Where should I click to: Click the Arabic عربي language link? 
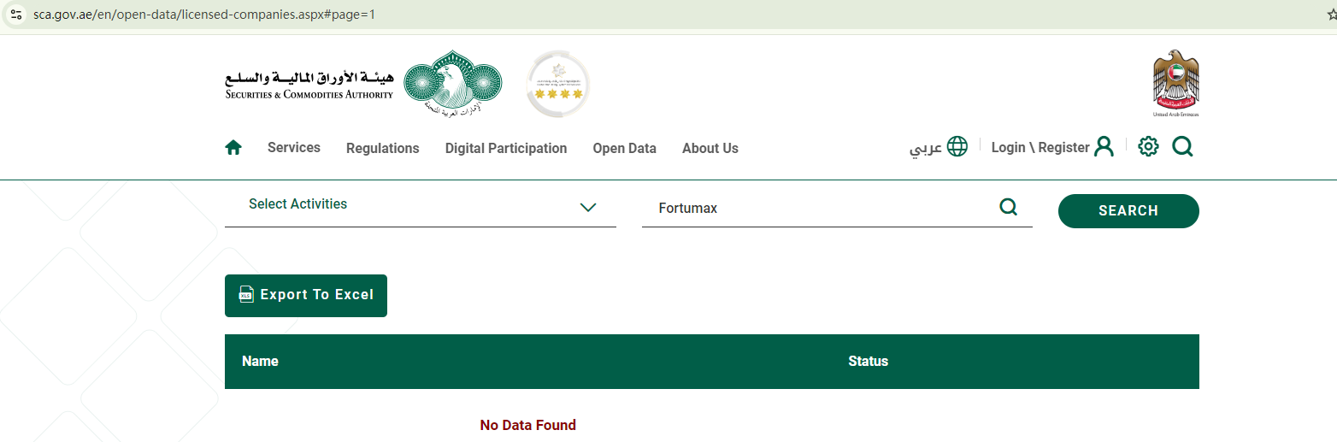(x=926, y=149)
